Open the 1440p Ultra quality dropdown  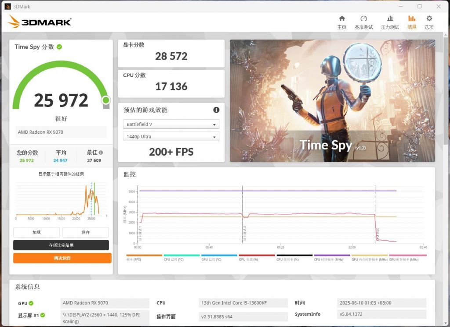click(x=171, y=136)
